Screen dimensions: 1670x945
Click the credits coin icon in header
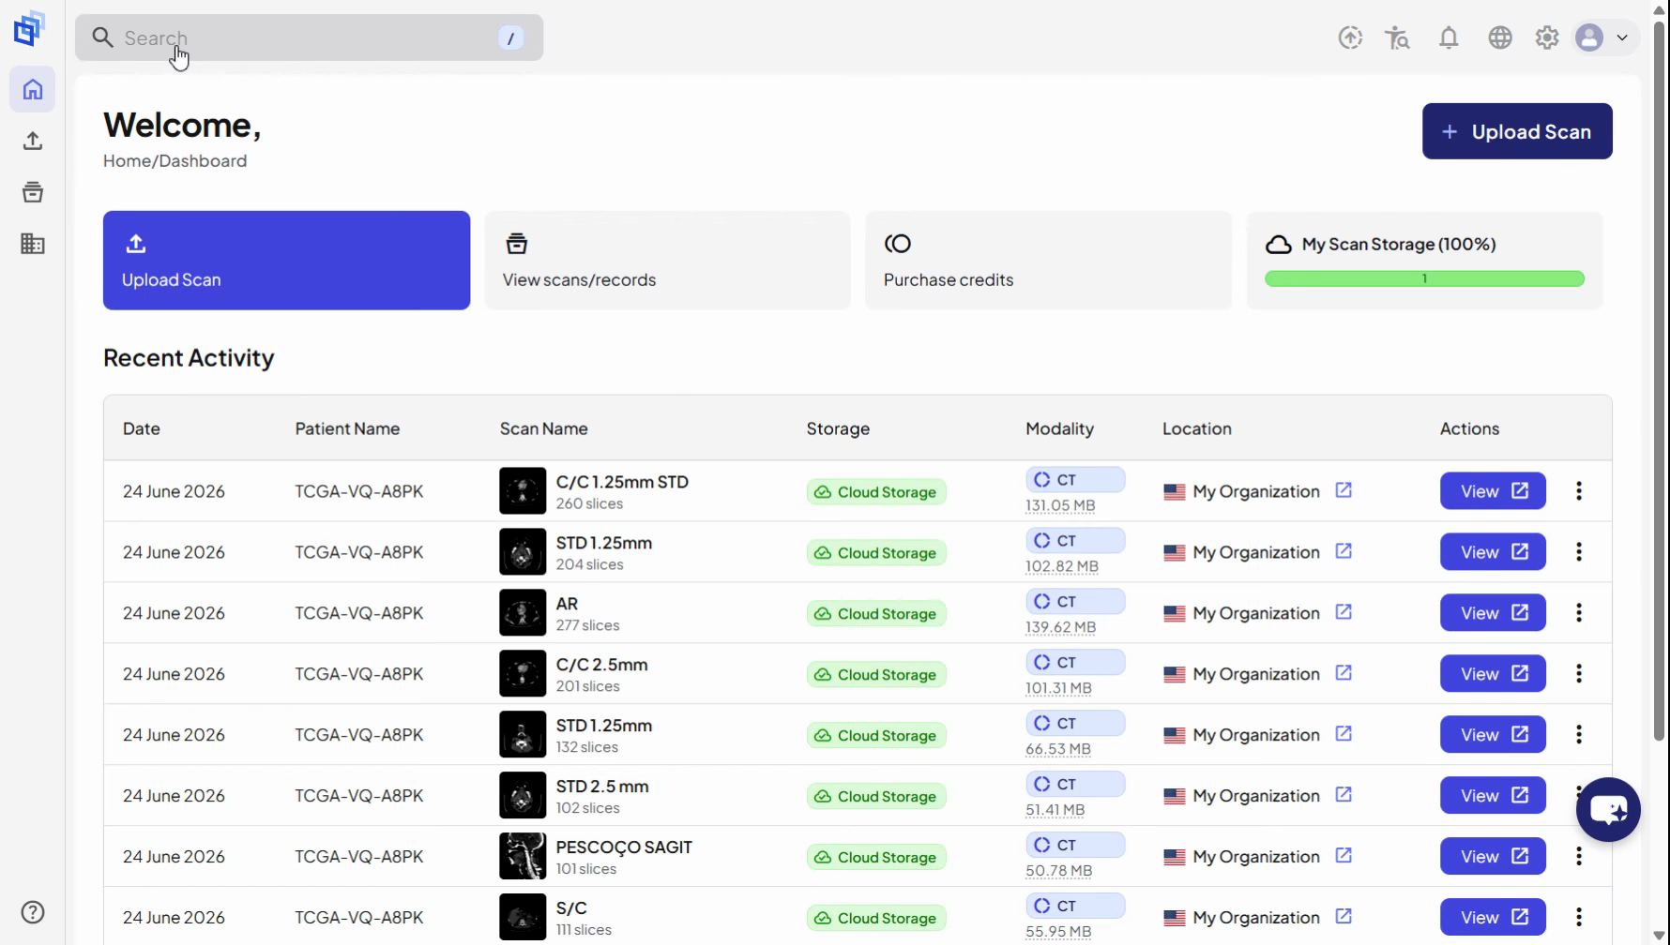[x=1350, y=37]
